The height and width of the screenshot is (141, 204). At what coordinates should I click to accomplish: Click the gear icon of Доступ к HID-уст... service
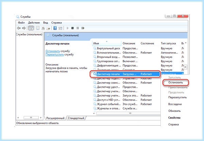95,100
